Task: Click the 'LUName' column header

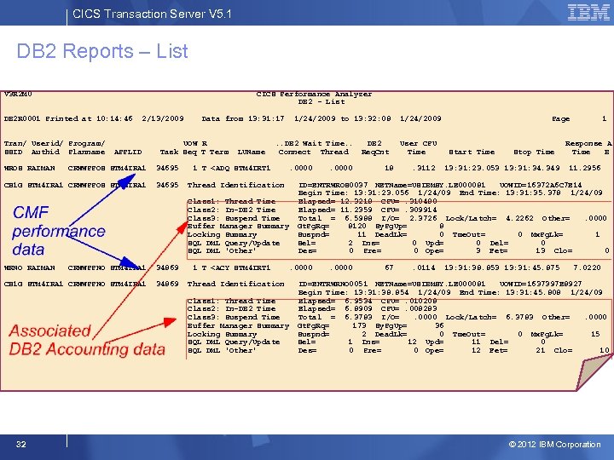Action: tap(252, 152)
